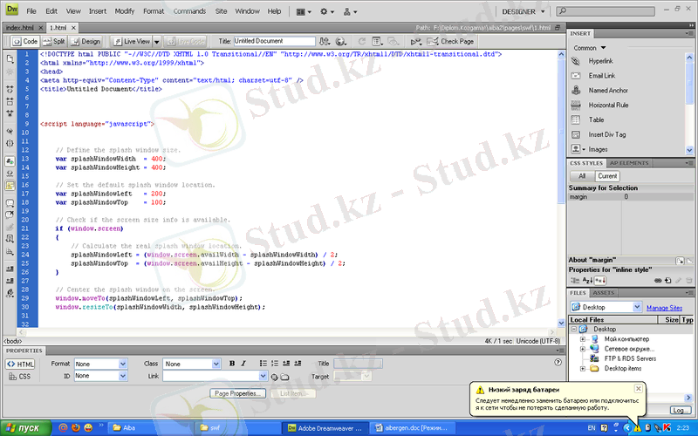This screenshot has height=436, width=698.
Task: Click the Page Properties button
Action: (x=237, y=394)
